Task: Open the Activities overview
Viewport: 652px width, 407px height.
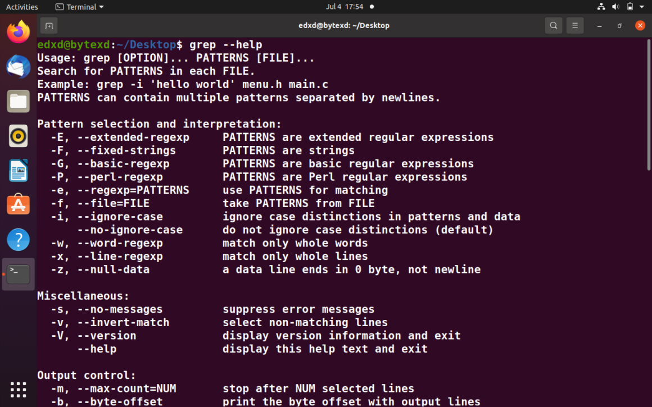Action: pos(22,7)
